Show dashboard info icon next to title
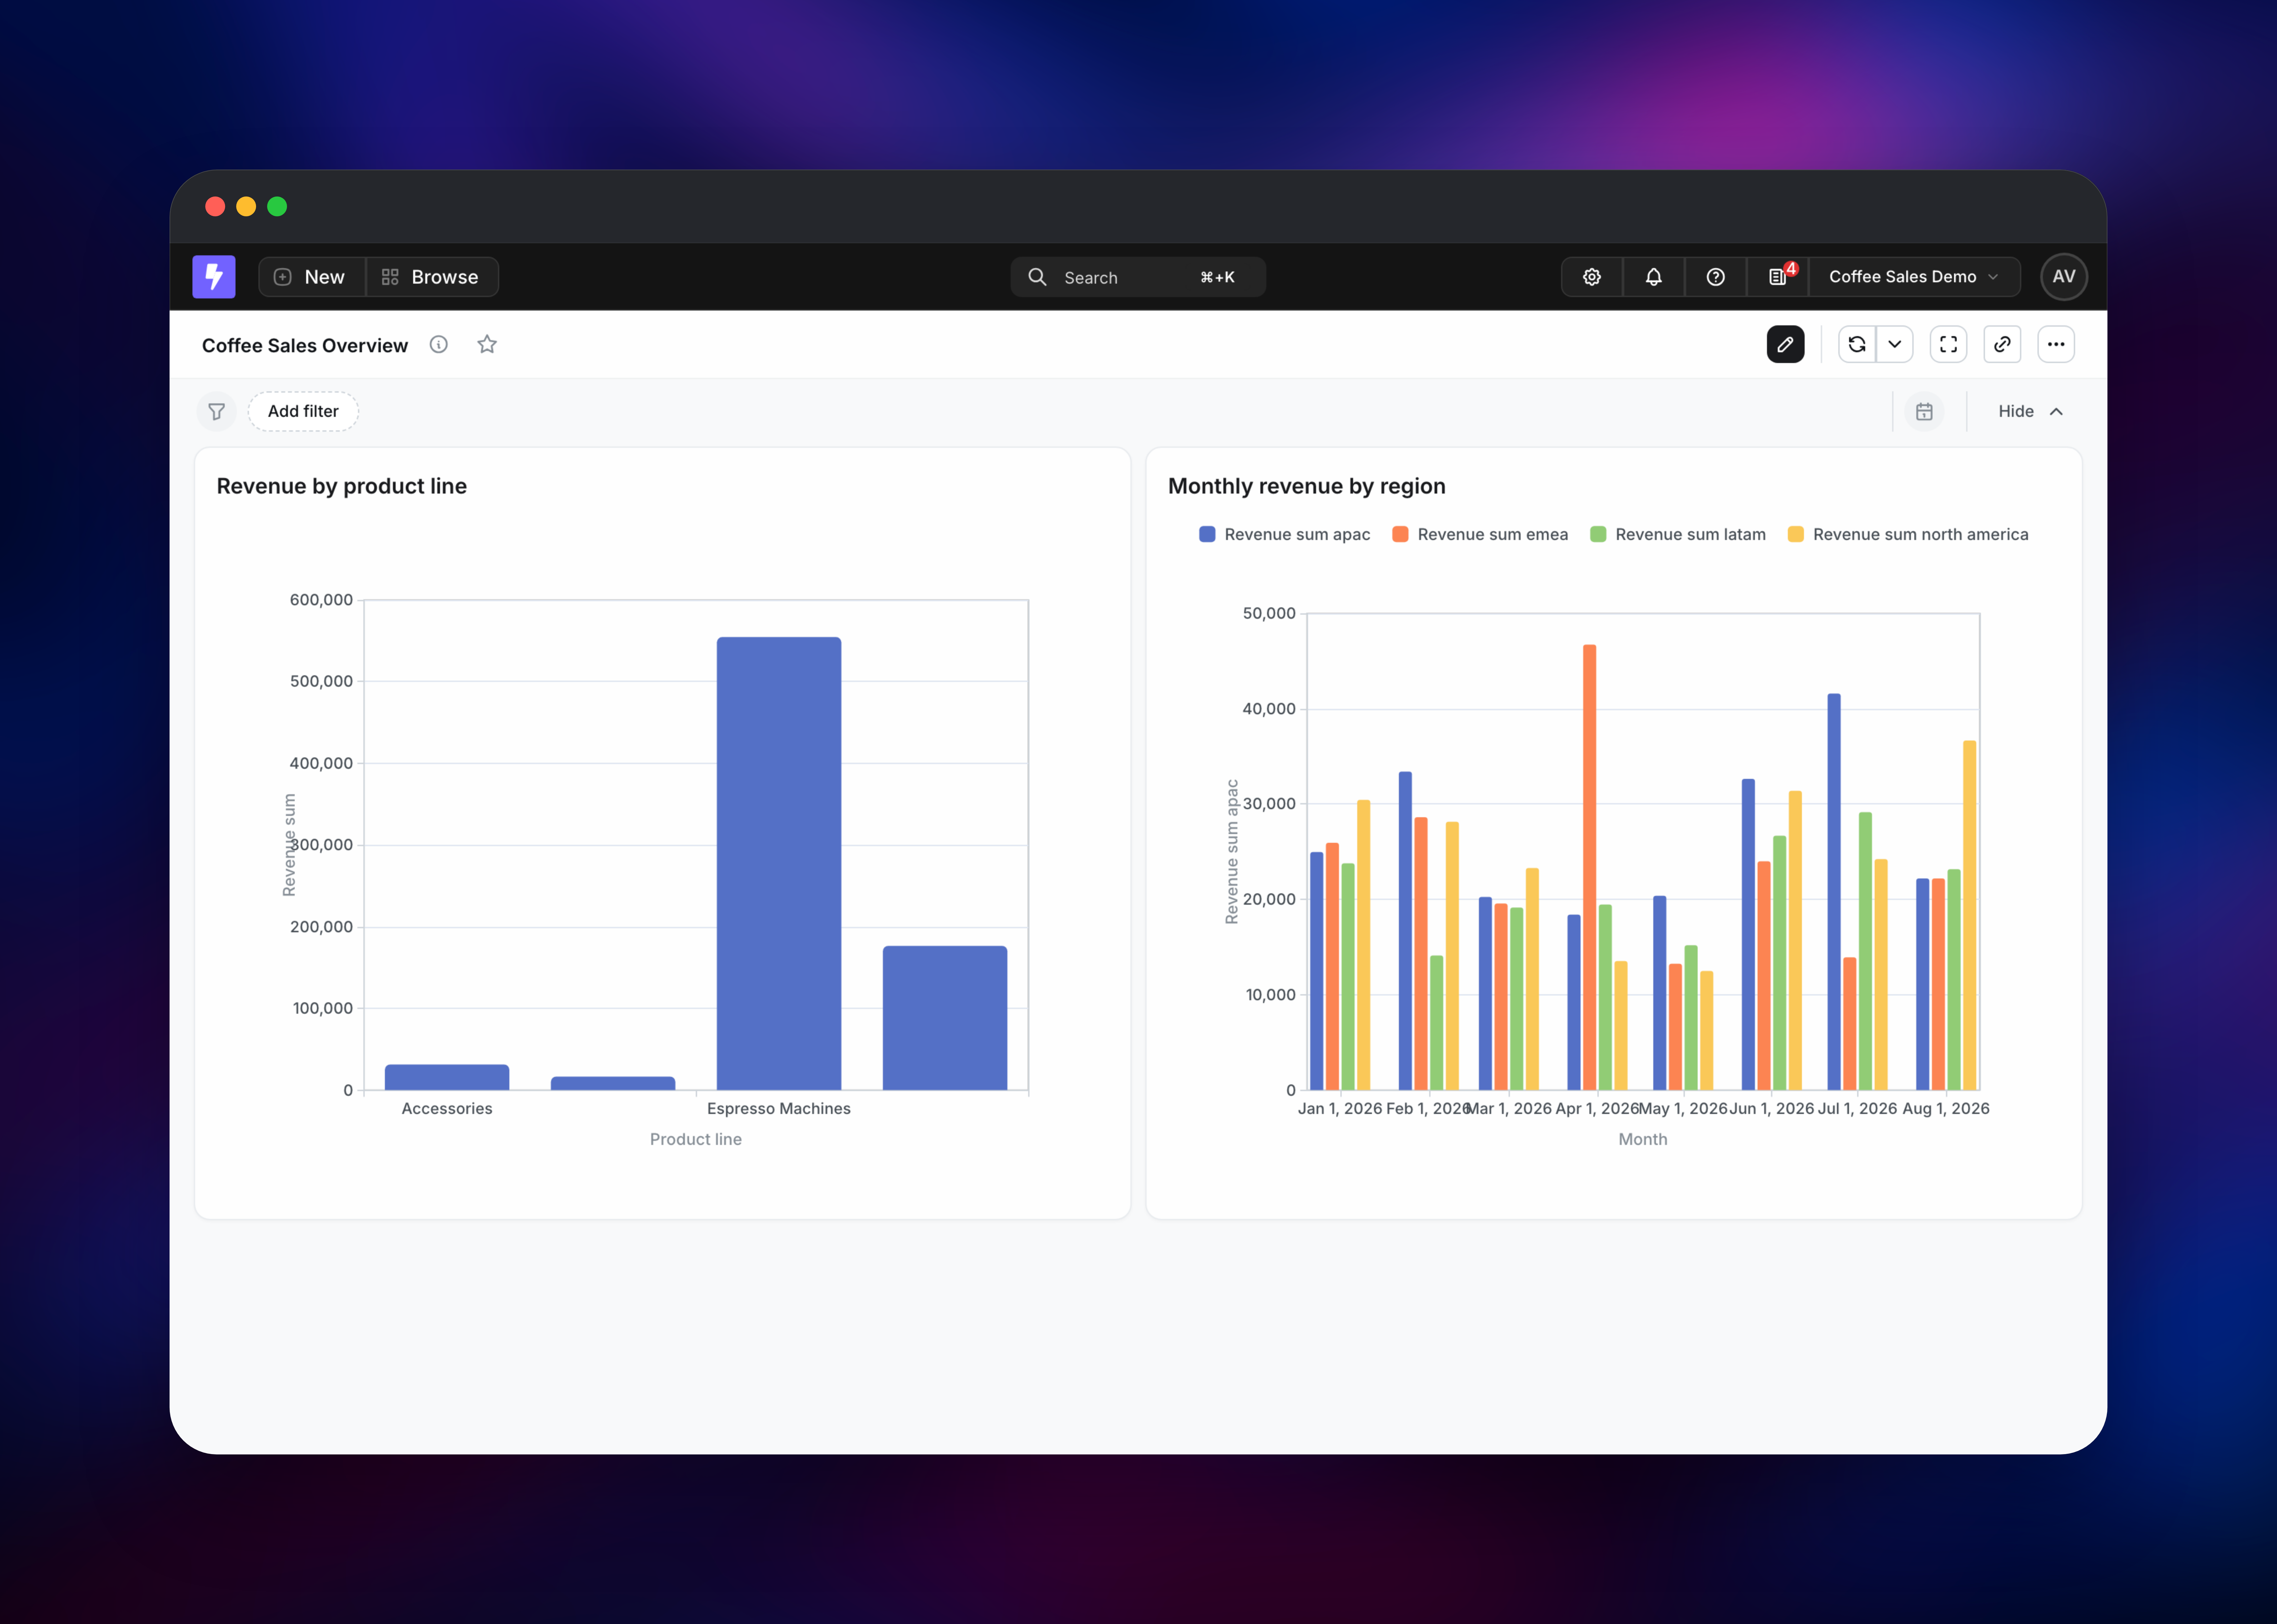 (x=438, y=345)
